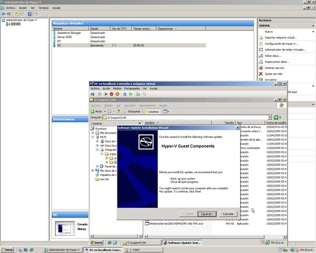Viewport: 316px width, 253px height.
Task: Expand Panel de control tree node
Action: click(97, 167)
